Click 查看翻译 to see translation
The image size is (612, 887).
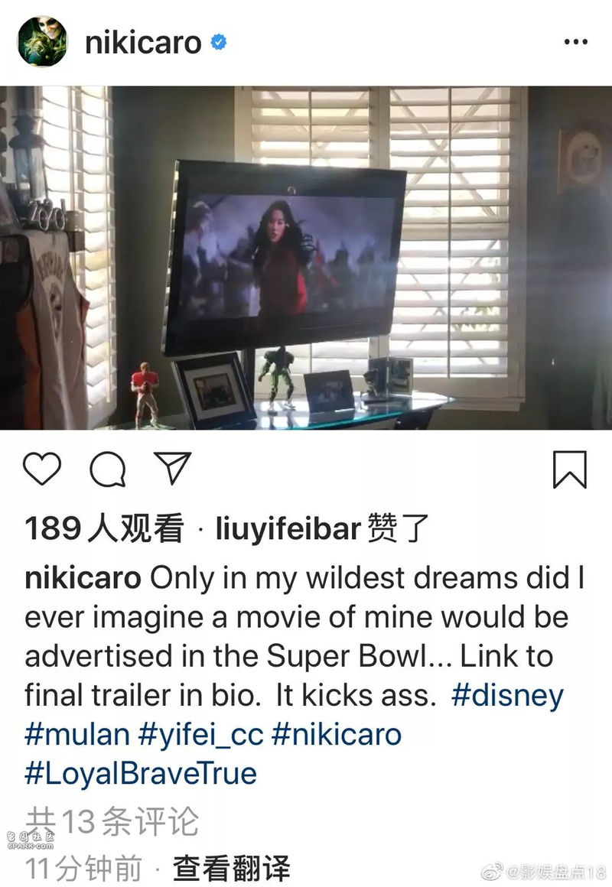point(231,869)
